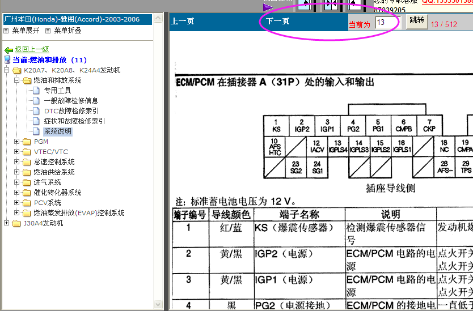The image size is (473, 311).
Task: Expand the 燃油供给系统 node
Action: [17, 172]
